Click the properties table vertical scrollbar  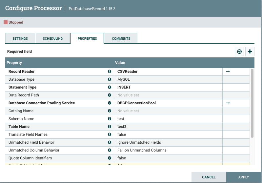coord(252,103)
